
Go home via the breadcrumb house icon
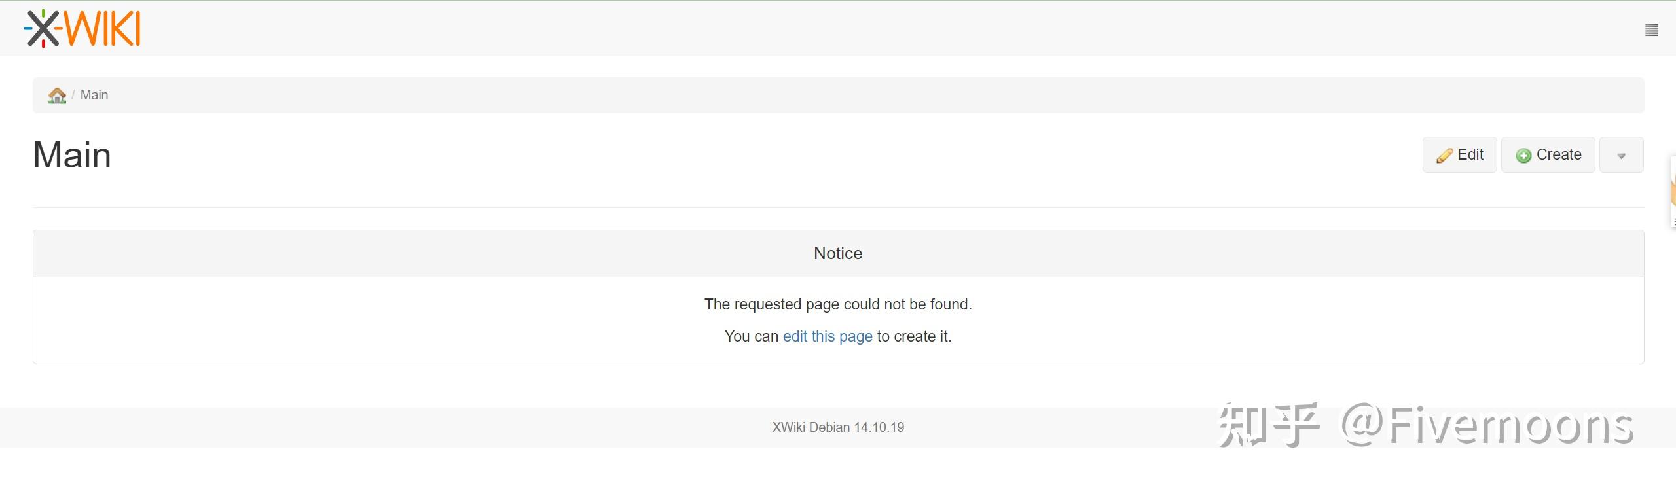(57, 96)
